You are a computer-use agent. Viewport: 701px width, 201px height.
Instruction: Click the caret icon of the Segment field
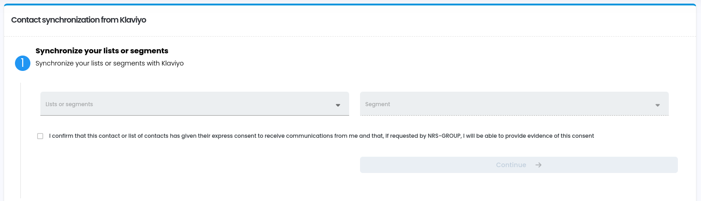click(657, 105)
